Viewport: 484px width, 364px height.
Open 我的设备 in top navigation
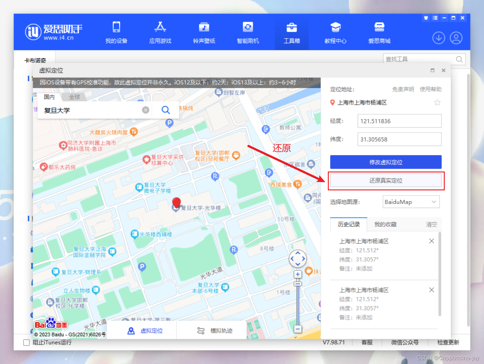tap(116, 32)
